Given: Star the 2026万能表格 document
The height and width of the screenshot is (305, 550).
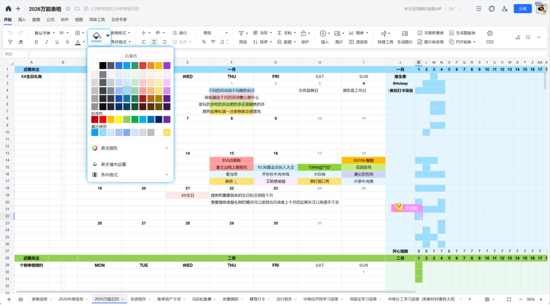Looking at the screenshot, I should click(68, 9).
